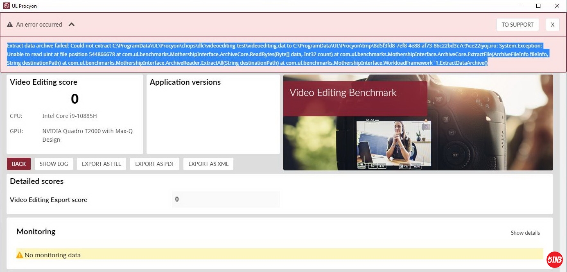Image resolution: width=567 pixels, height=272 pixels.
Task: Expand Show details in Monitoring
Action: click(x=525, y=233)
